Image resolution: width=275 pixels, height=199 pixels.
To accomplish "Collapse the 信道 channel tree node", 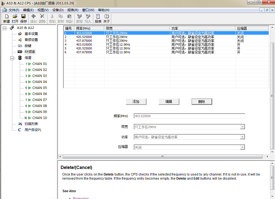I will [x=12, y=58].
